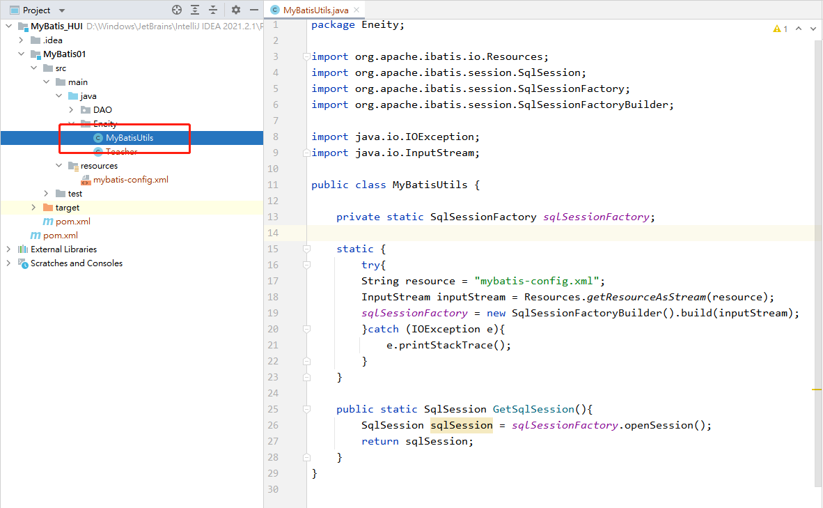
Task: Collapse the resources folder
Action: [x=58, y=165]
